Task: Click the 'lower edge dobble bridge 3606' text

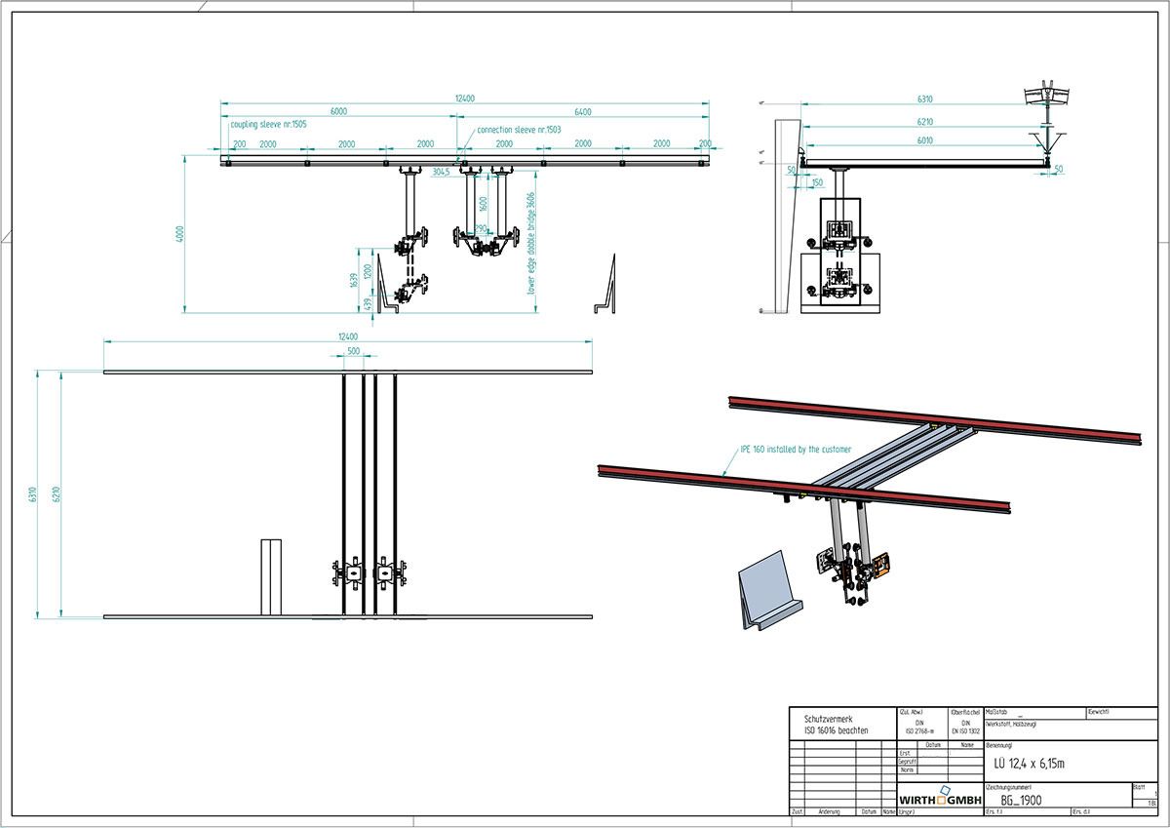Action: coord(532,241)
